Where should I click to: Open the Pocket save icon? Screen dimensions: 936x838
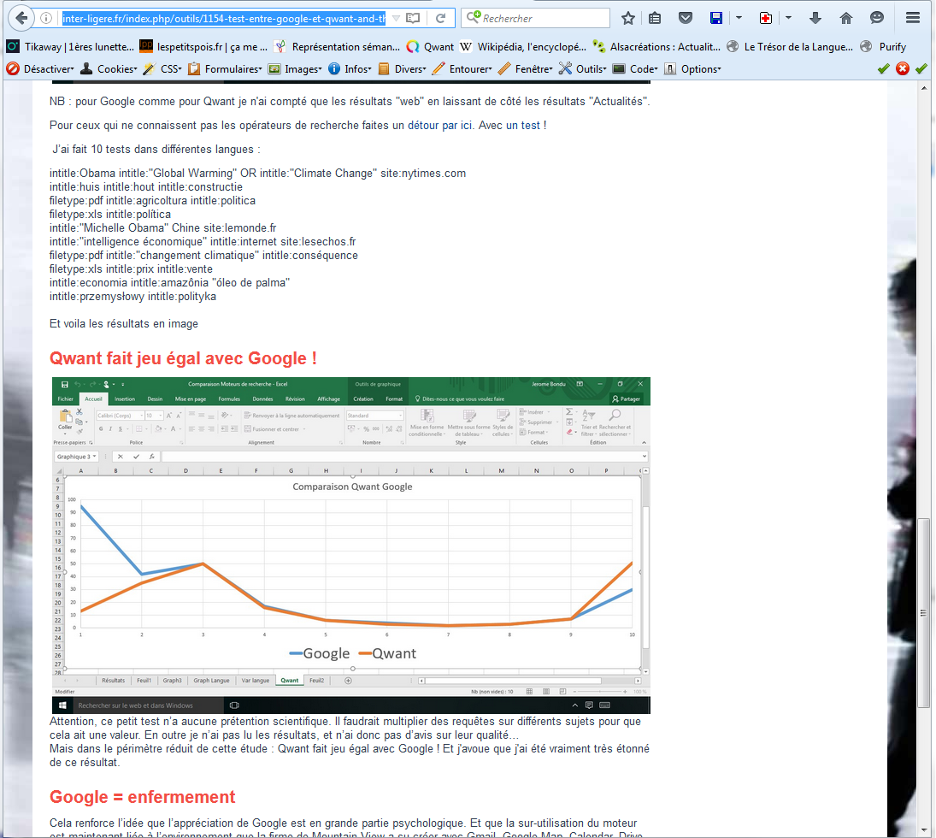[x=686, y=18]
